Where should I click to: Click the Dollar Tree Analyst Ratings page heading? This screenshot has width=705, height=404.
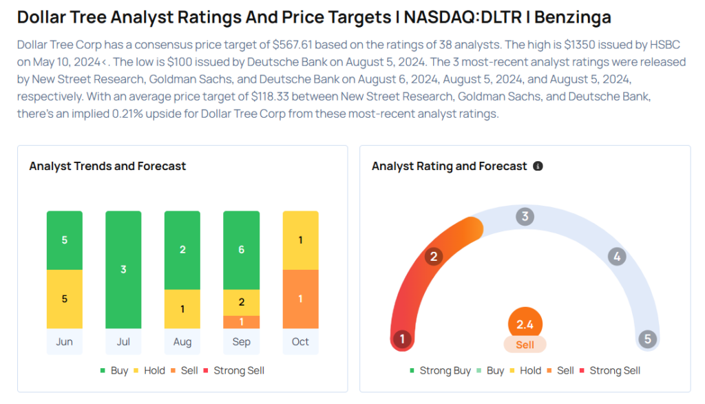point(313,17)
